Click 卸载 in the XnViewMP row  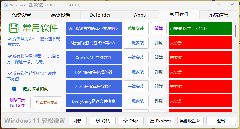159,57
